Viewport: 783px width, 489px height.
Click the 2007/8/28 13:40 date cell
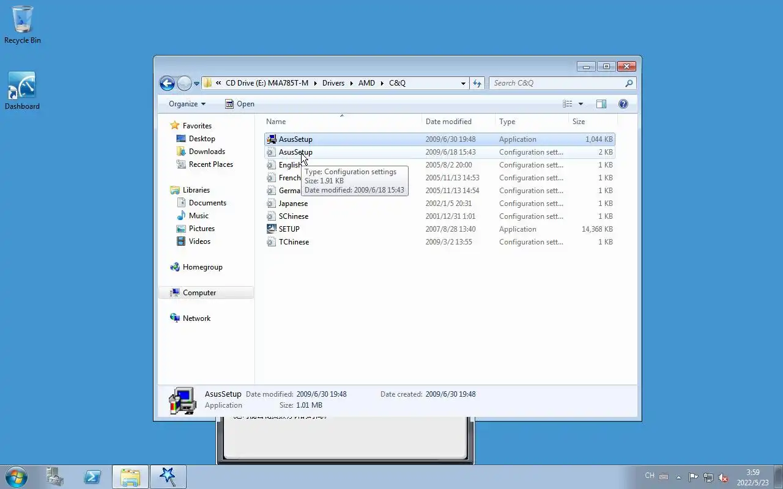point(451,229)
